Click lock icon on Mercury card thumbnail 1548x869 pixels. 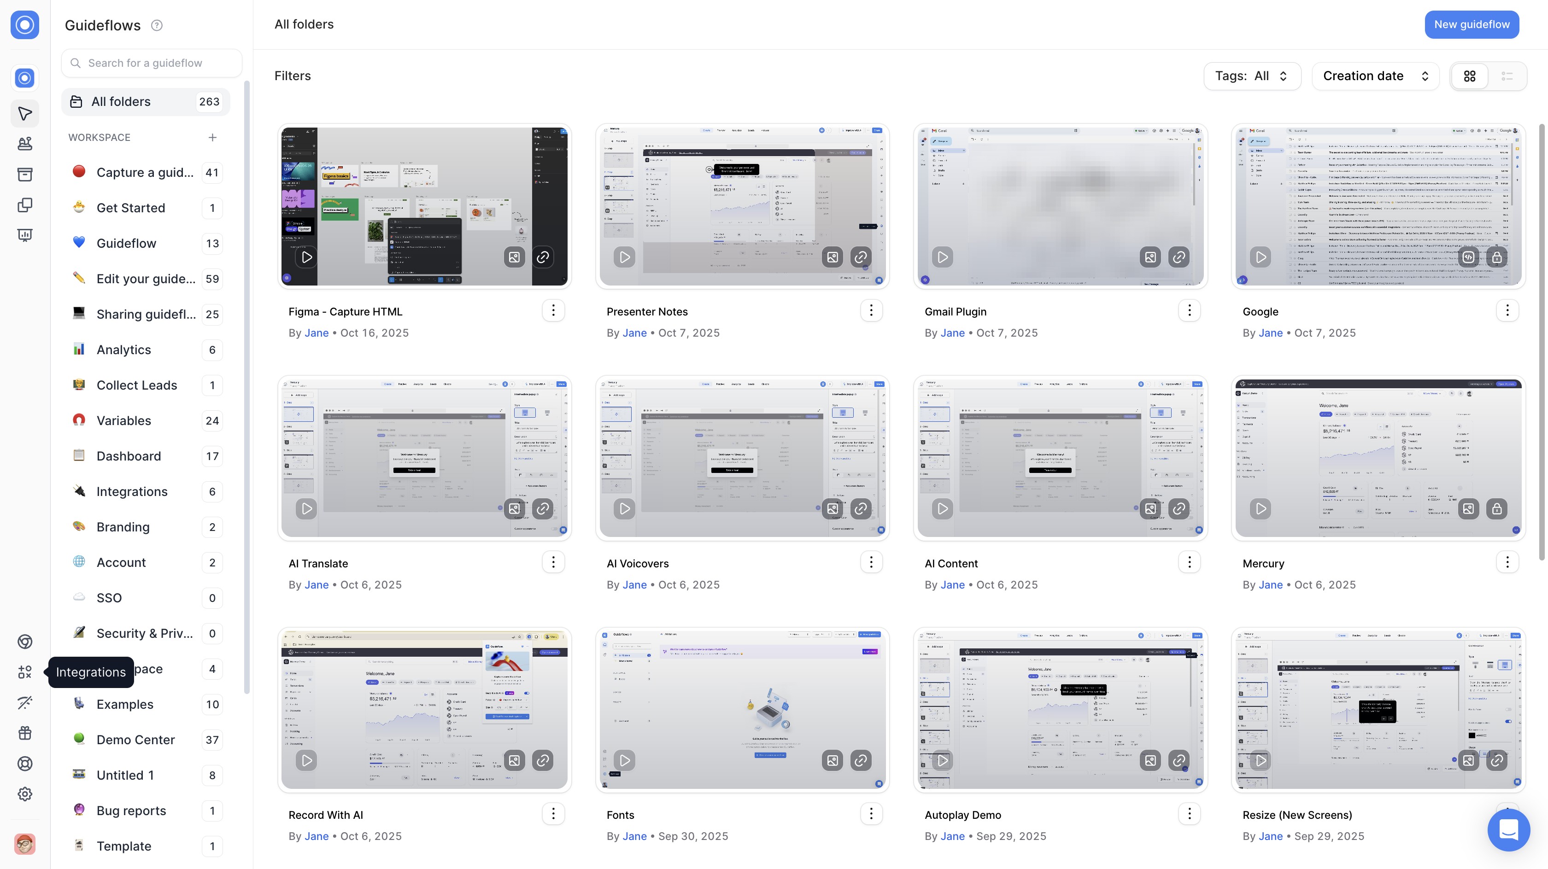point(1496,509)
